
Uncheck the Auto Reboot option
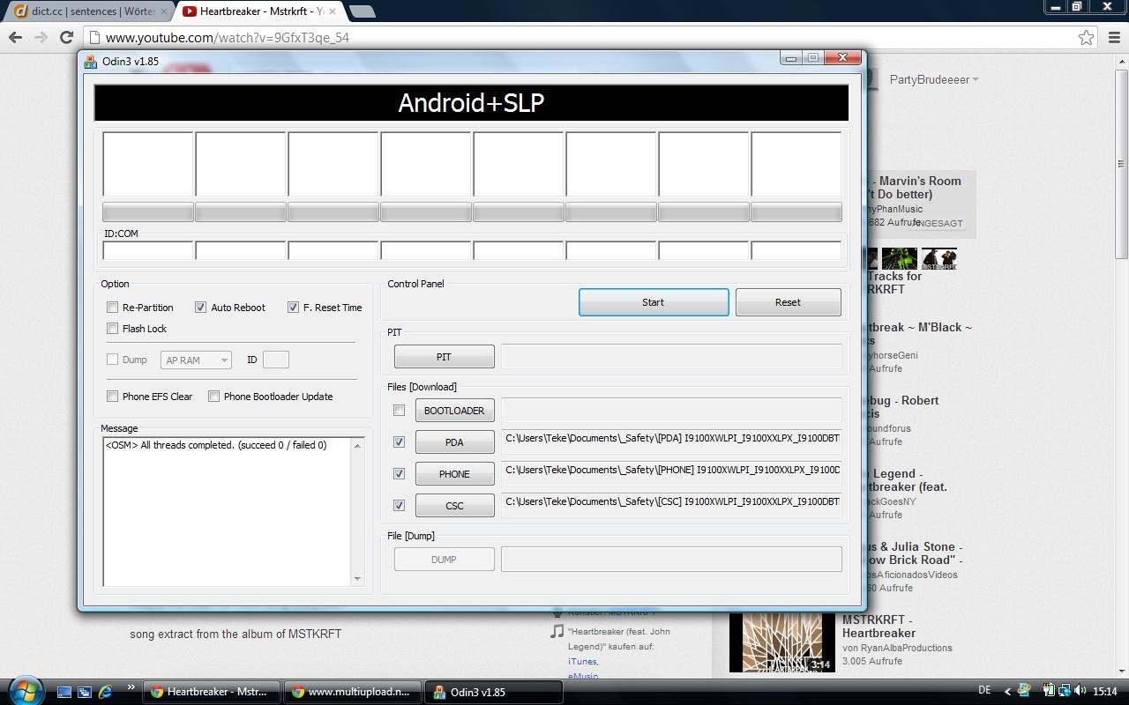pos(200,308)
